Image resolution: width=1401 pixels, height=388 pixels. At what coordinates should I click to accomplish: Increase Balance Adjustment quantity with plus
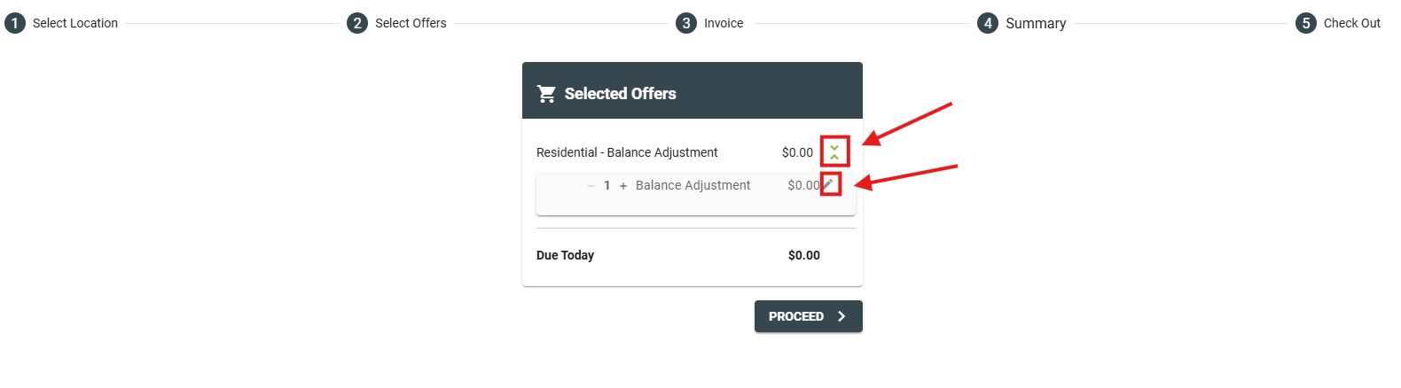point(623,186)
